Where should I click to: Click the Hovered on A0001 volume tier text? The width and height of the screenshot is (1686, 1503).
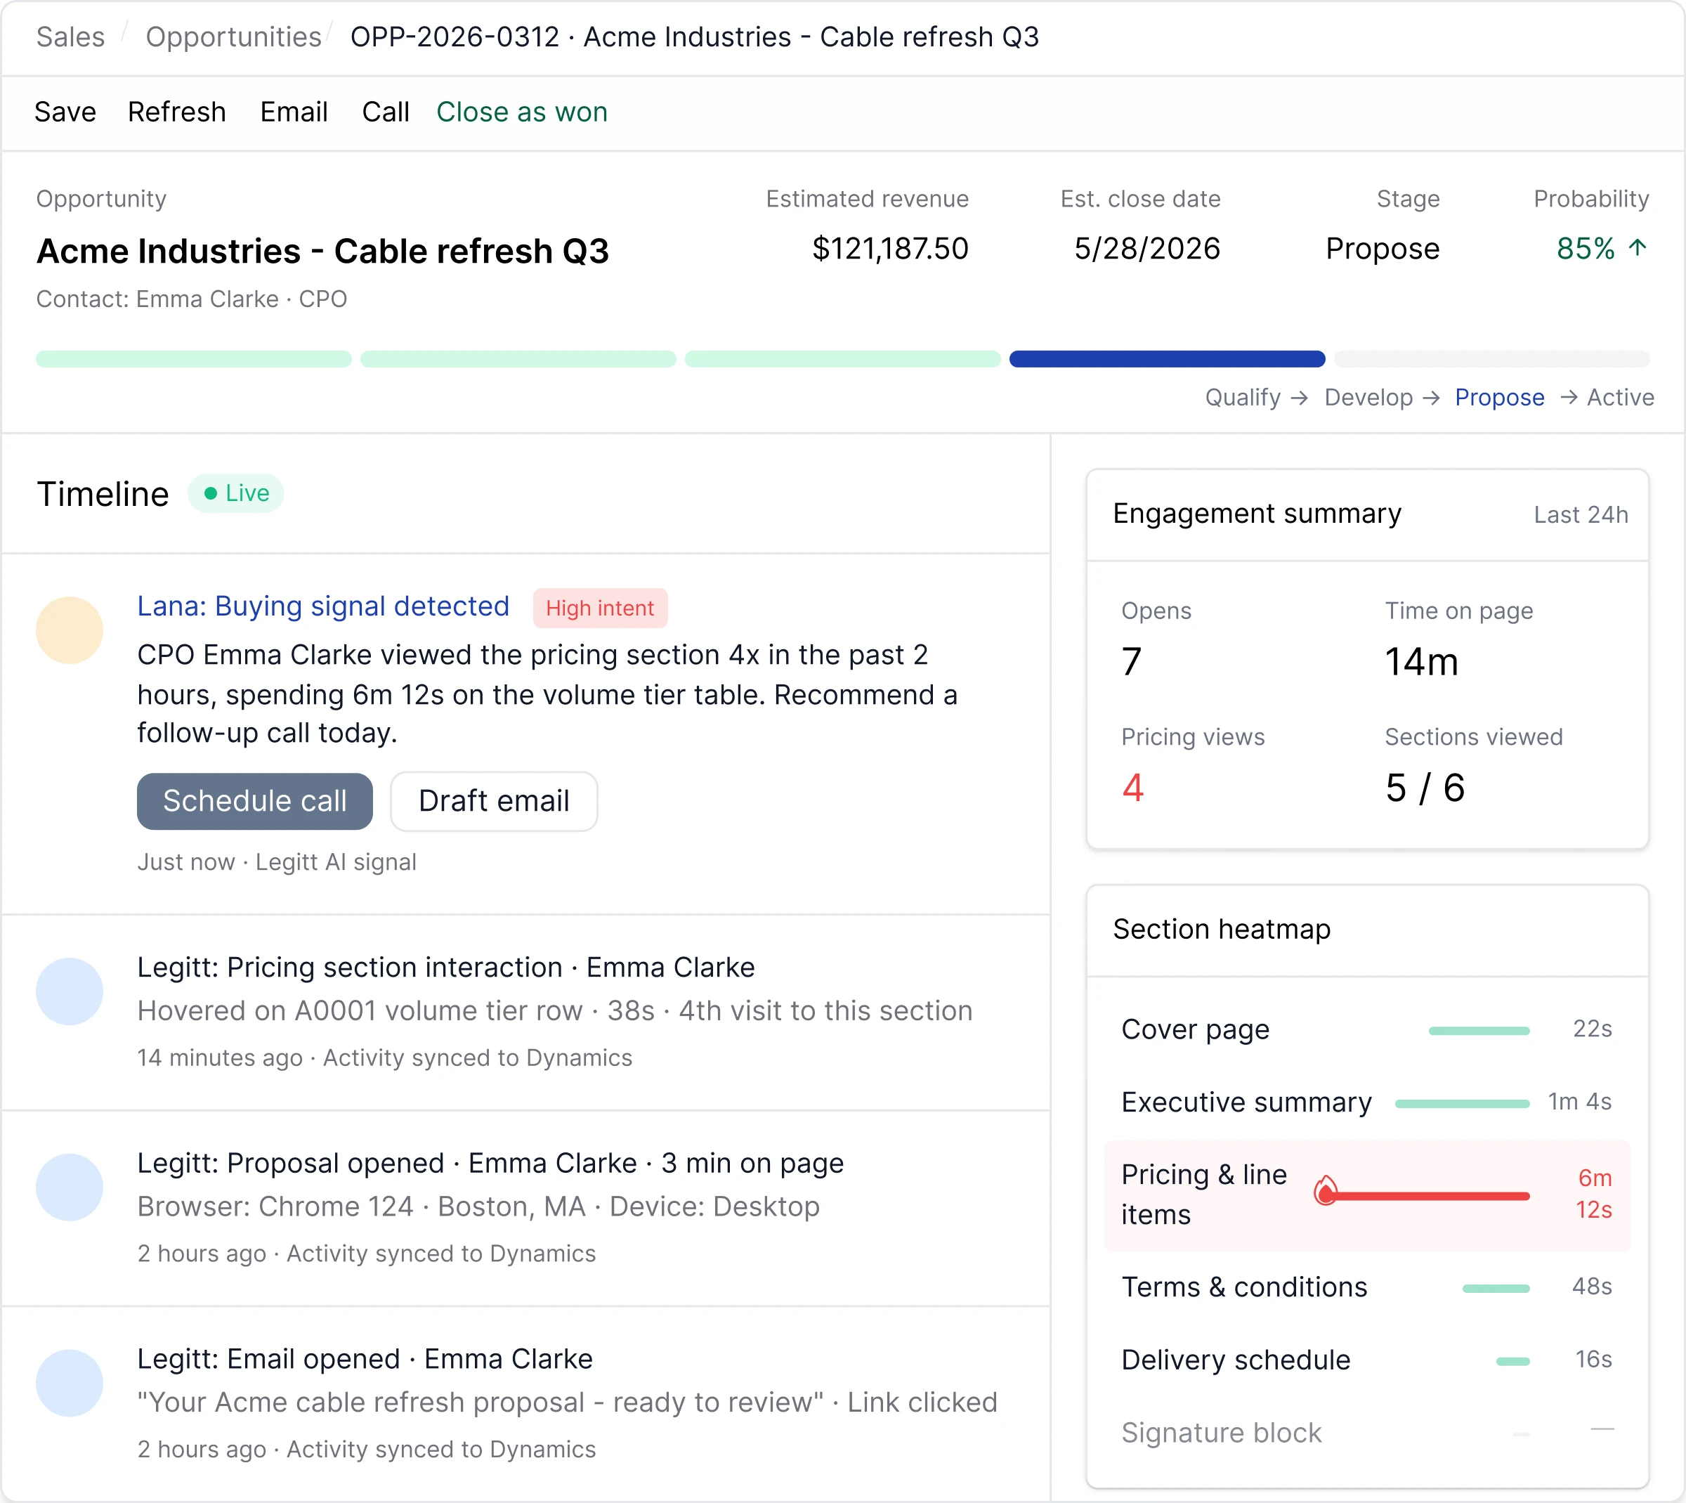point(555,1011)
